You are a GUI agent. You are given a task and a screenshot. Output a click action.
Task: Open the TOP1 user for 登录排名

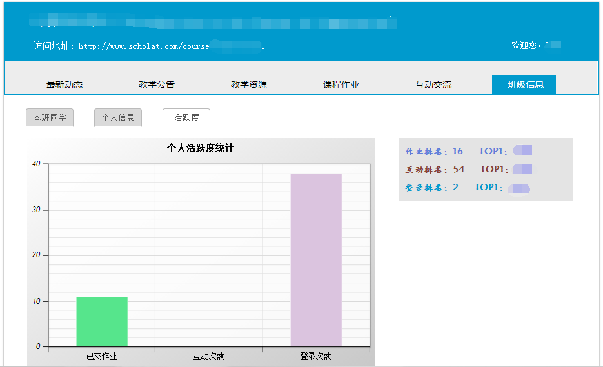pos(519,188)
